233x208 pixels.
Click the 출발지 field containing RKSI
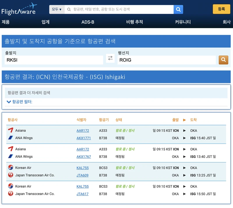tap(54, 60)
